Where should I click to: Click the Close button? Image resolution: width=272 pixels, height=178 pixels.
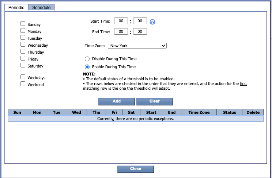tap(136, 169)
